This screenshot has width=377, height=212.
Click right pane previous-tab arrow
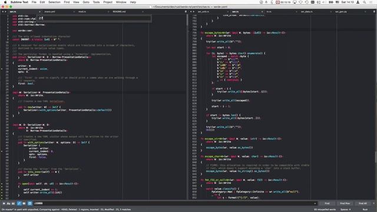[191, 12]
